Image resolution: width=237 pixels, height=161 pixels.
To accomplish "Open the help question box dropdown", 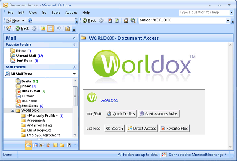I will (231, 13).
